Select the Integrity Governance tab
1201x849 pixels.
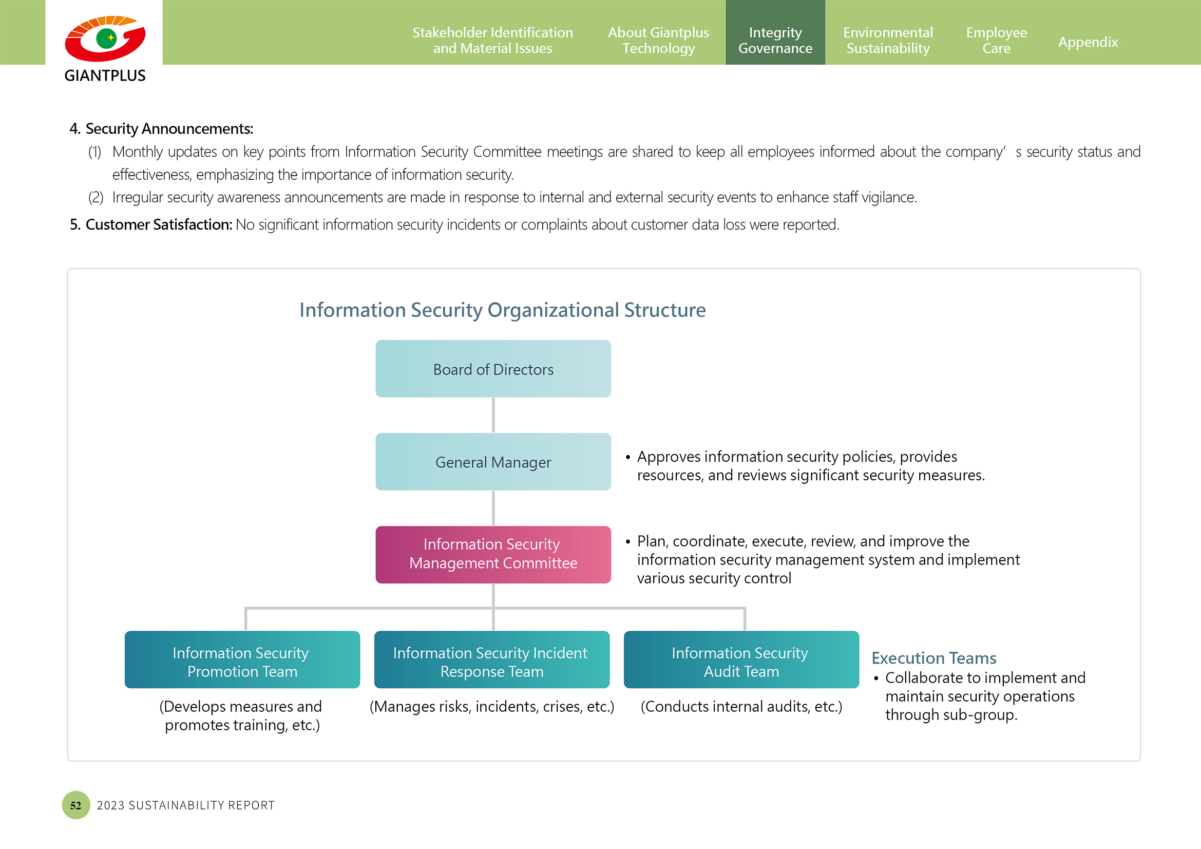tap(775, 32)
